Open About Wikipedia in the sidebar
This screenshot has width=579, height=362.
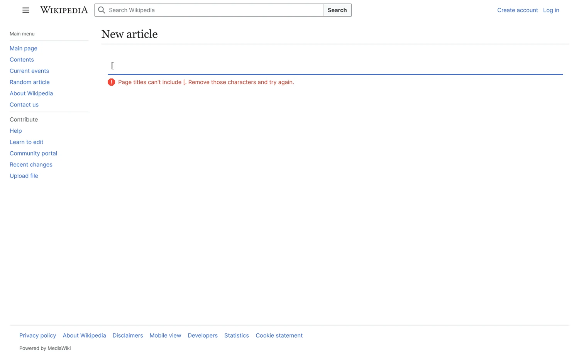31,93
